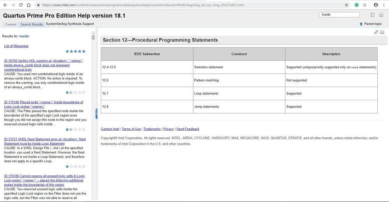Image resolution: width=389 pixels, height=202 pixels.
Task: Click the browser forward arrow
Action: pos(13,5)
